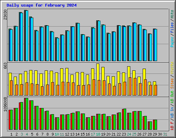The height and width of the screenshot is (138, 176).
Task: Click the 23030 hits scale value
Action: click(x=5, y=14)
